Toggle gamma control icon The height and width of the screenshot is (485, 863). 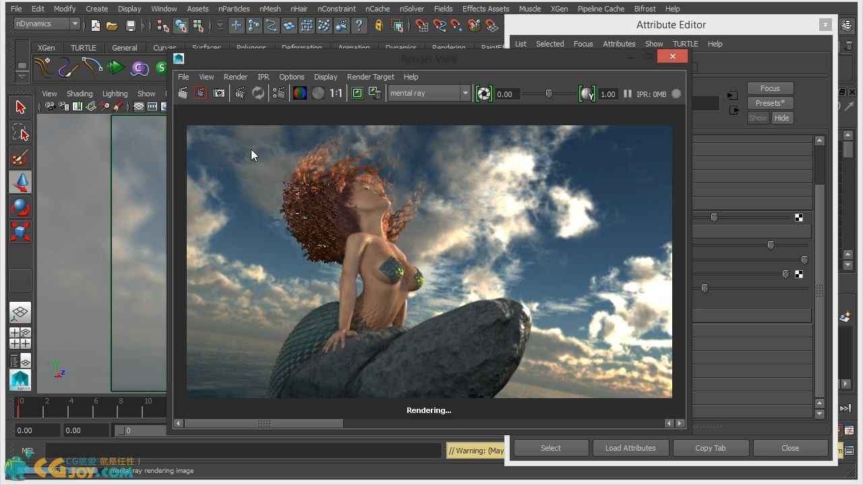tap(587, 94)
